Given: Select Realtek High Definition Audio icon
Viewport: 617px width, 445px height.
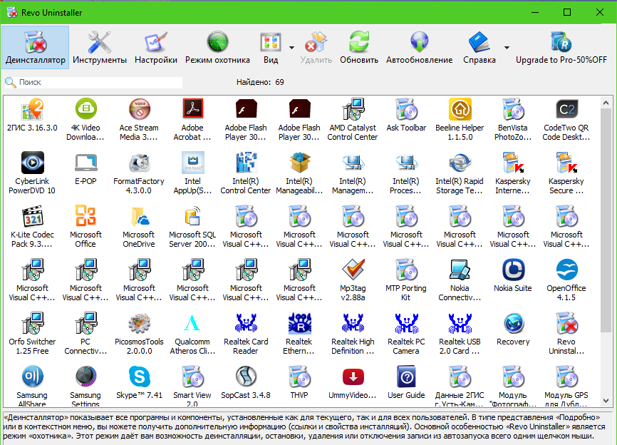Looking at the screenshot, I should tap(353, 323).
